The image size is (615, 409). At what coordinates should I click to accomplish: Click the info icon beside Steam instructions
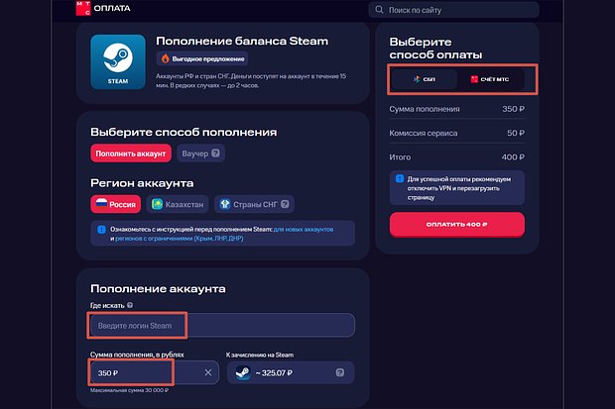(101, 230)
